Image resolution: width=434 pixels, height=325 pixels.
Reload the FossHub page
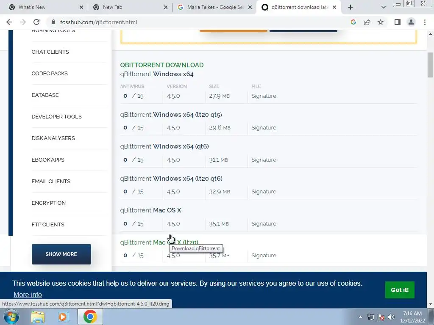tap(36, 22)
